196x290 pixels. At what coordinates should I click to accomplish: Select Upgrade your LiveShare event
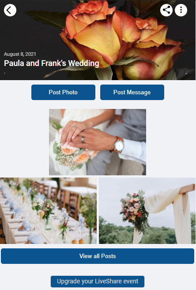98,281
